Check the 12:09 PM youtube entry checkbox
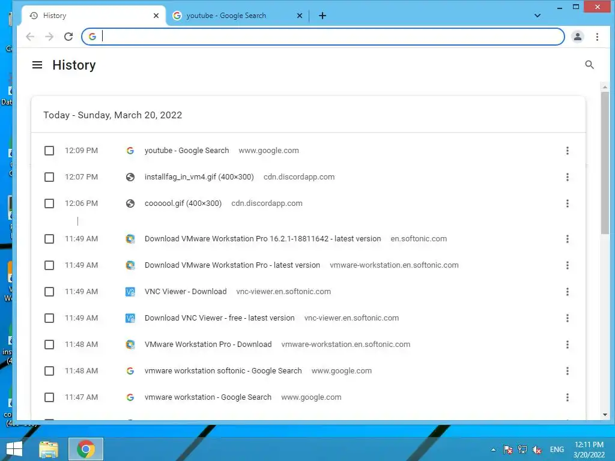This screenshot has width=615, height=461. pos(49,151)
